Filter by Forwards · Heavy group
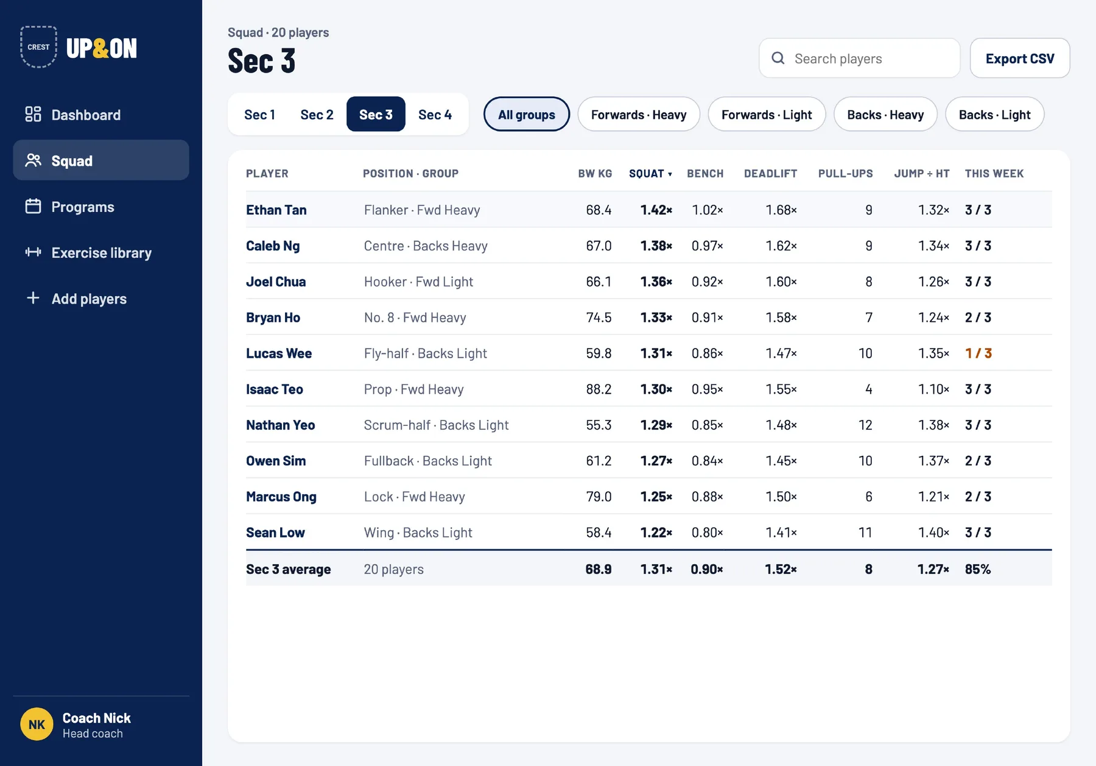Screen dimensions: 1096x766 [x=639, y=115]
